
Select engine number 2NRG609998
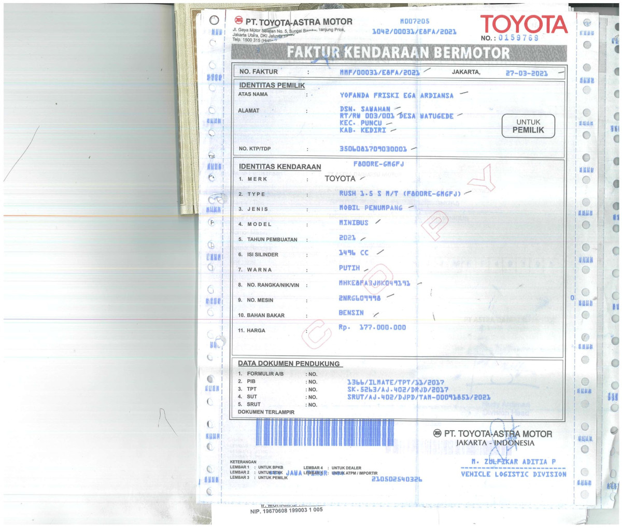(360, 298)
